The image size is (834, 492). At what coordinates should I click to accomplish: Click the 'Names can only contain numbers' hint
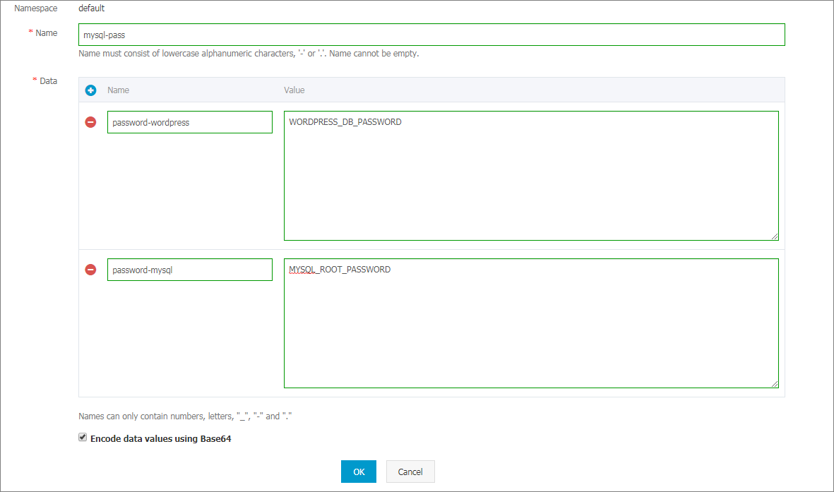tap(185, 416)
